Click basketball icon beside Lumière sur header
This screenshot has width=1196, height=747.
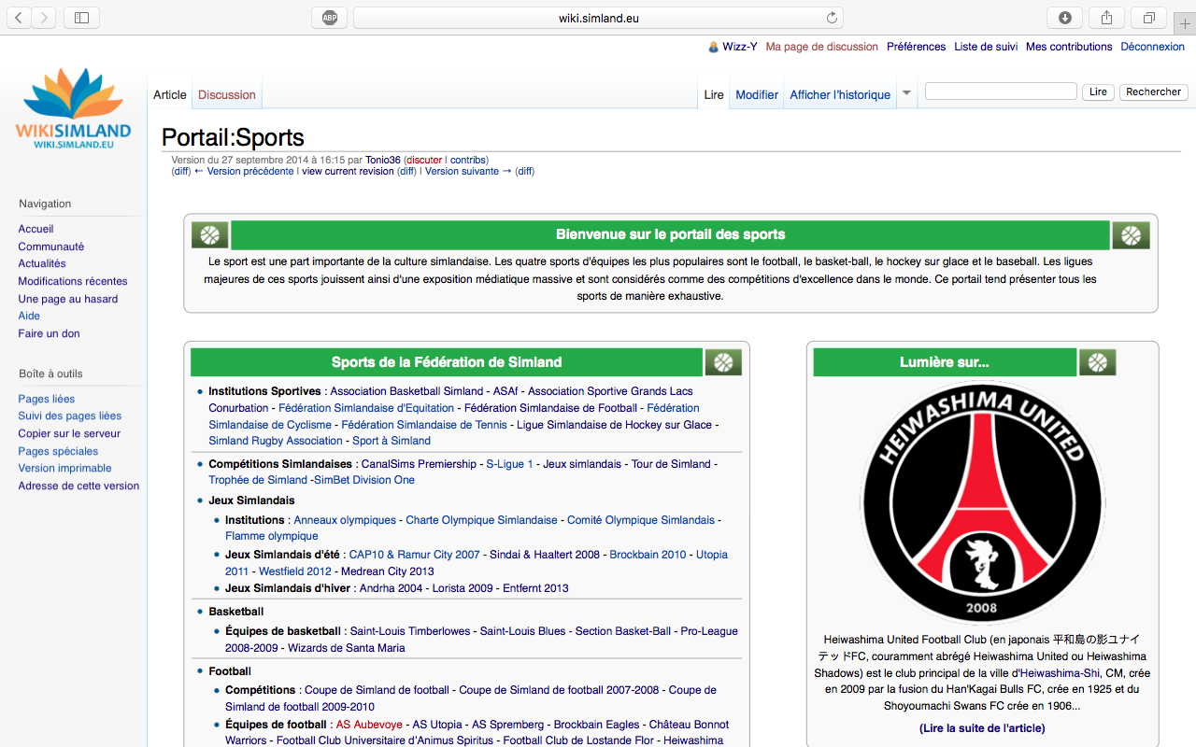pyautogui.click(x=1097, y=362)
